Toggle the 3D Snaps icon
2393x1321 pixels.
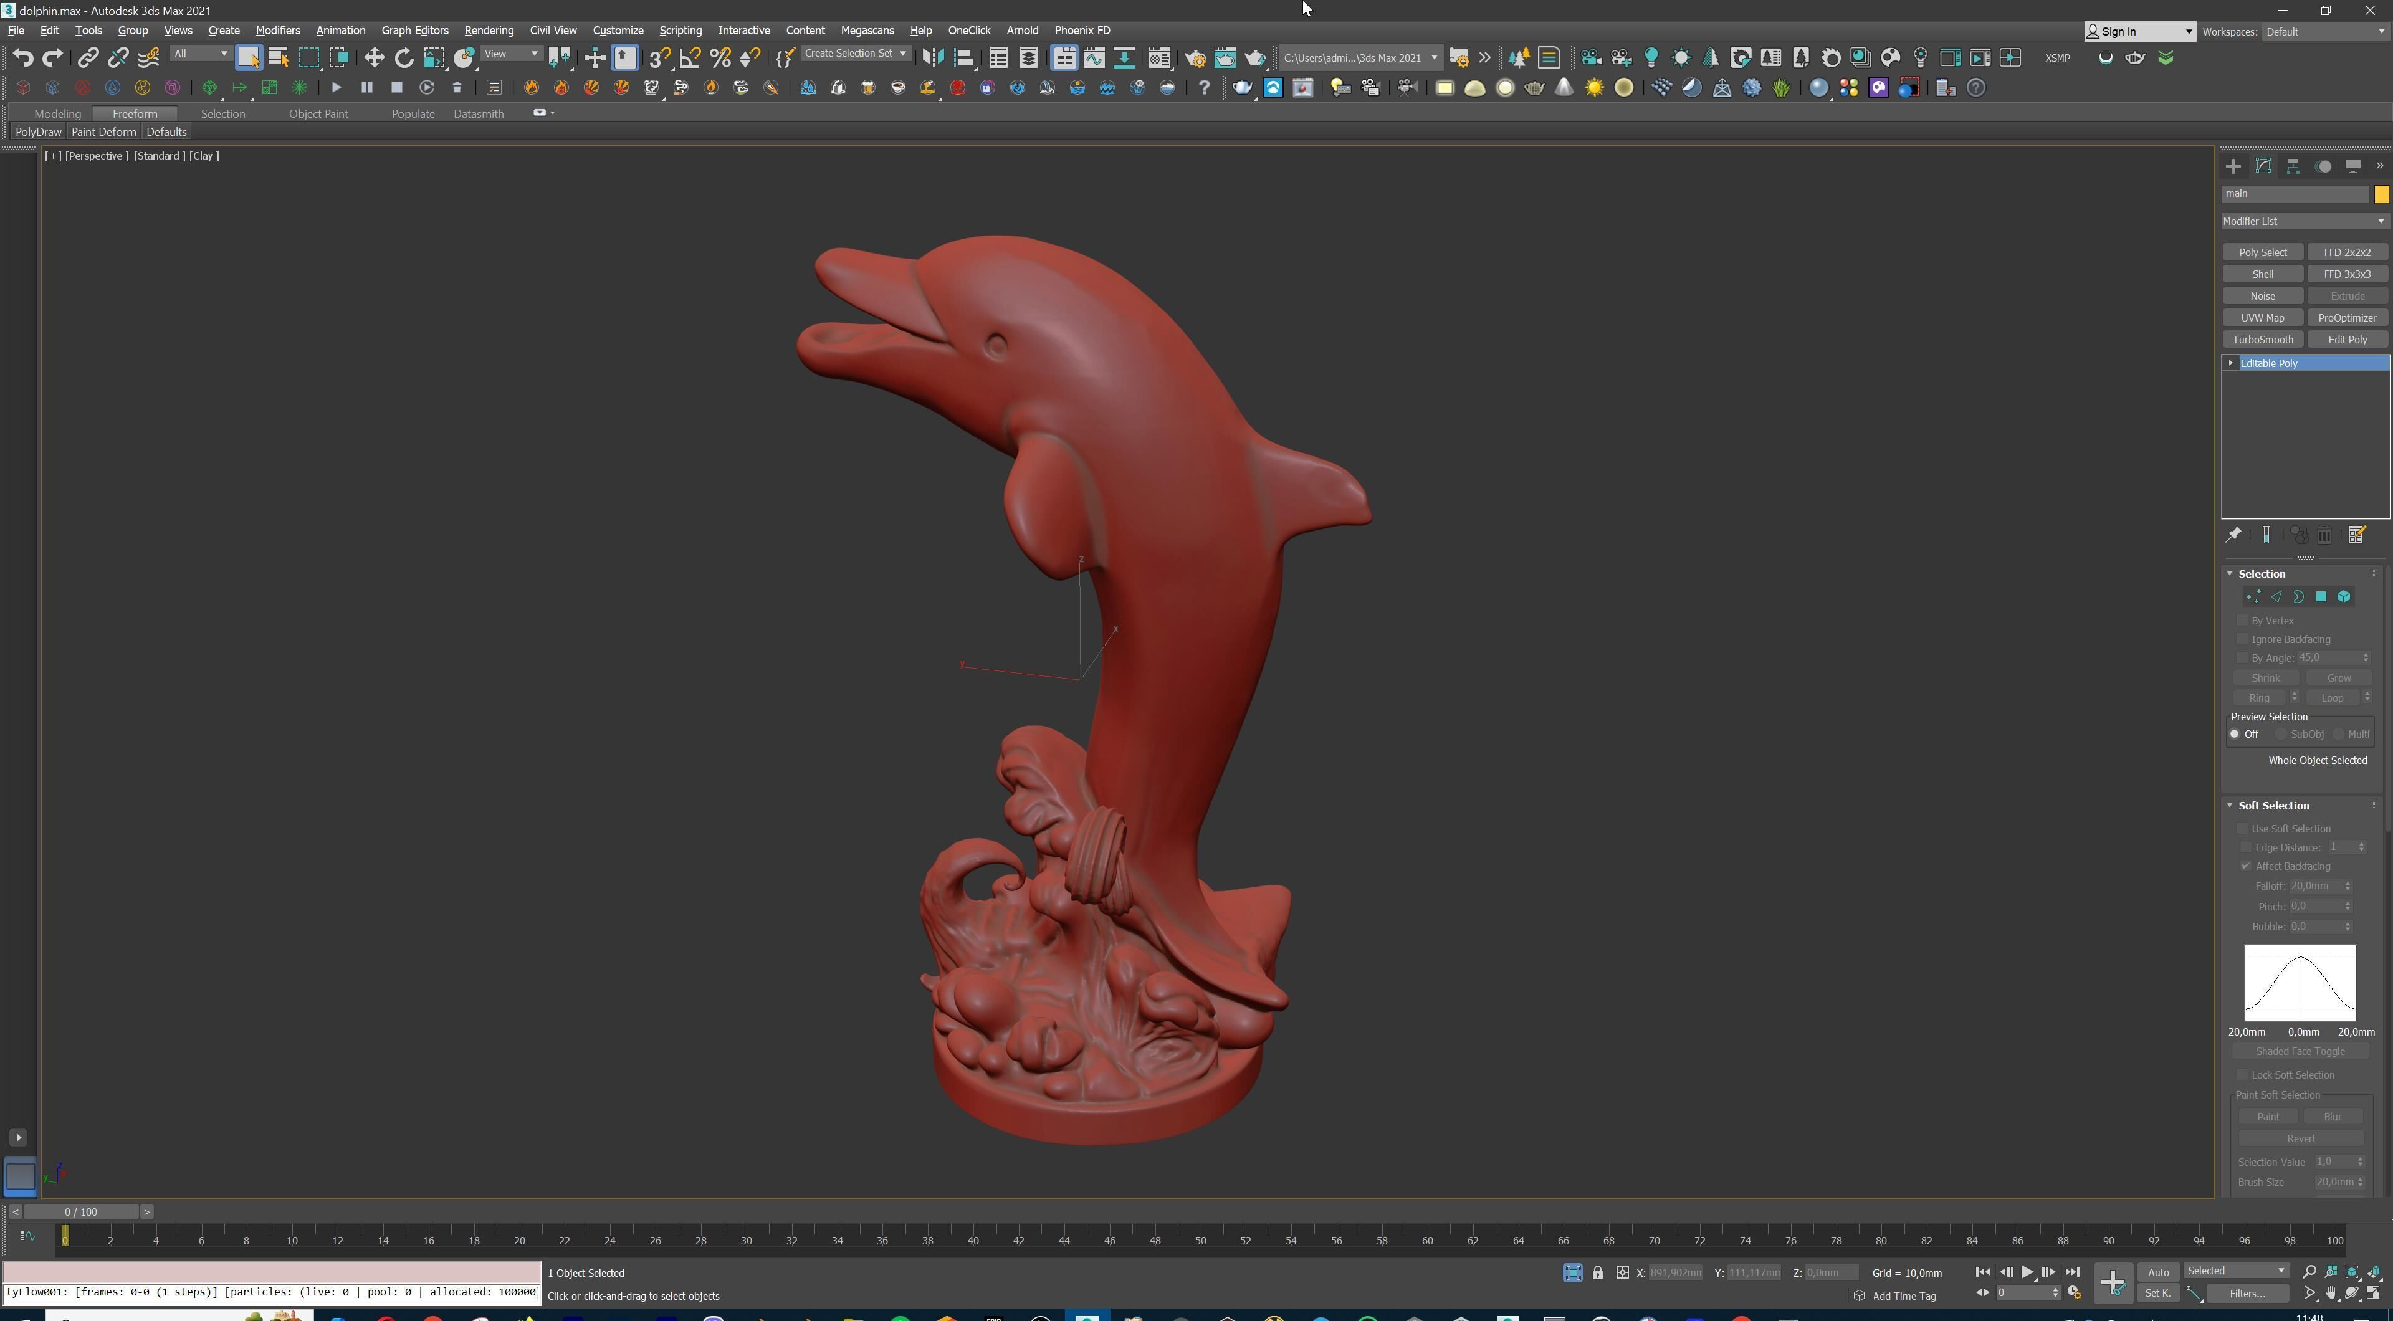[x=659, y=57]
